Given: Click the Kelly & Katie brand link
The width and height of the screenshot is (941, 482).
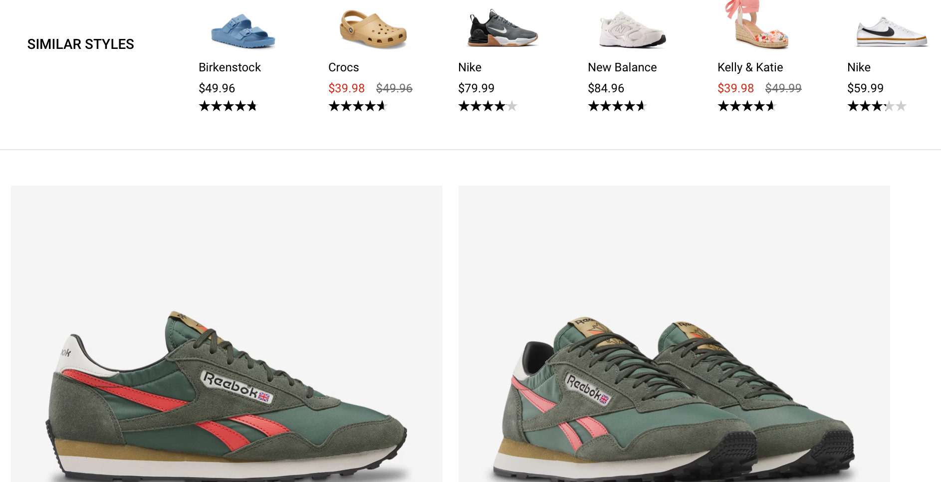Looking at the screenshot, I should pyautogui.click(x=750, y=67).
